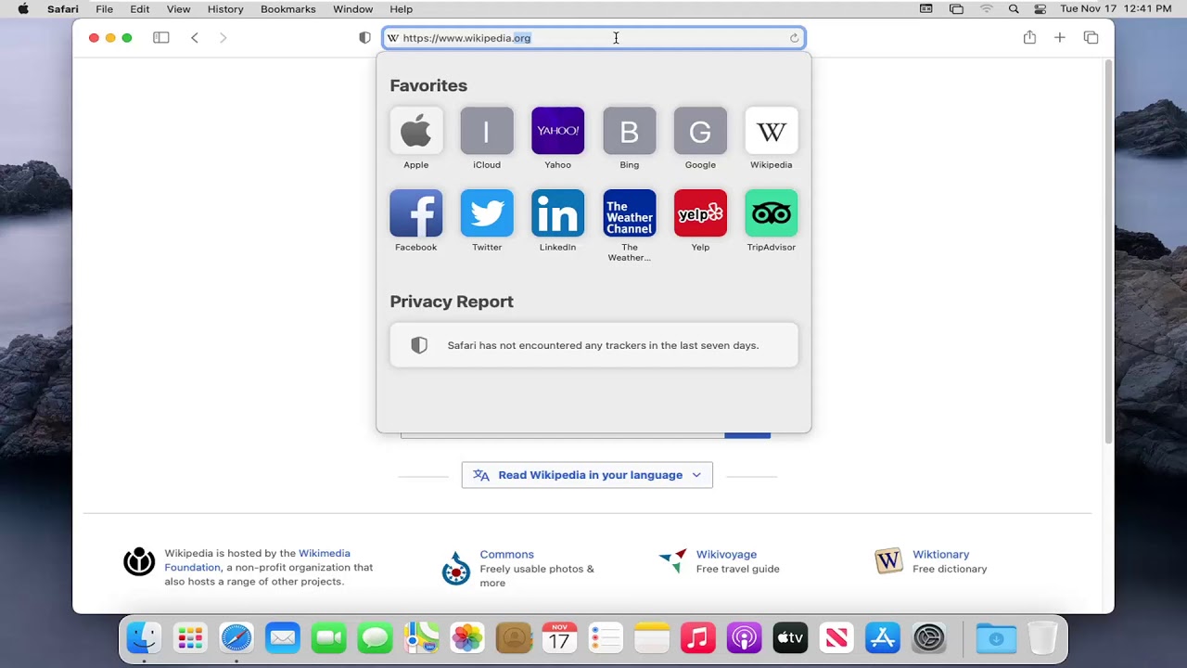Open the Yelp favorite tile
This screenshot has height=668, width=1187.
[x=700, y=213]
